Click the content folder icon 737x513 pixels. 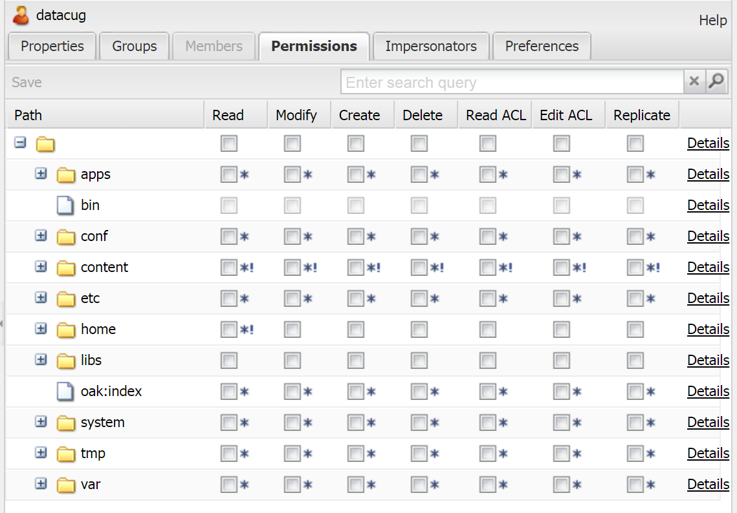coord(66,267)
